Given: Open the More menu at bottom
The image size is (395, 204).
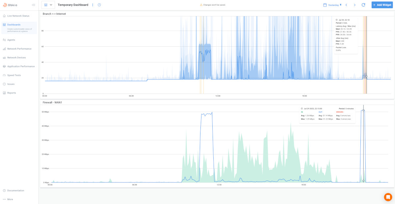Looking at the screenshot, I should [10, 199].
